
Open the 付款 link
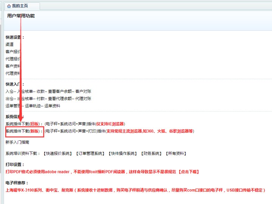pyautogui.click(x=40, y=99)
